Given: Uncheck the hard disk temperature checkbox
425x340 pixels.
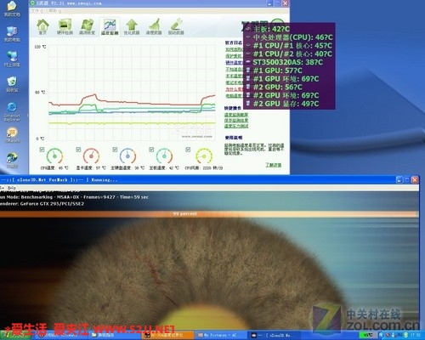Looking at the screenshot, I should pyautogui.click(x=115, y=150).
